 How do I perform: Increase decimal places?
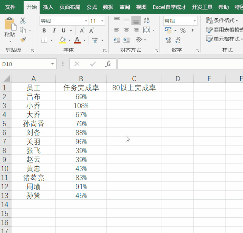click(168, 40)
